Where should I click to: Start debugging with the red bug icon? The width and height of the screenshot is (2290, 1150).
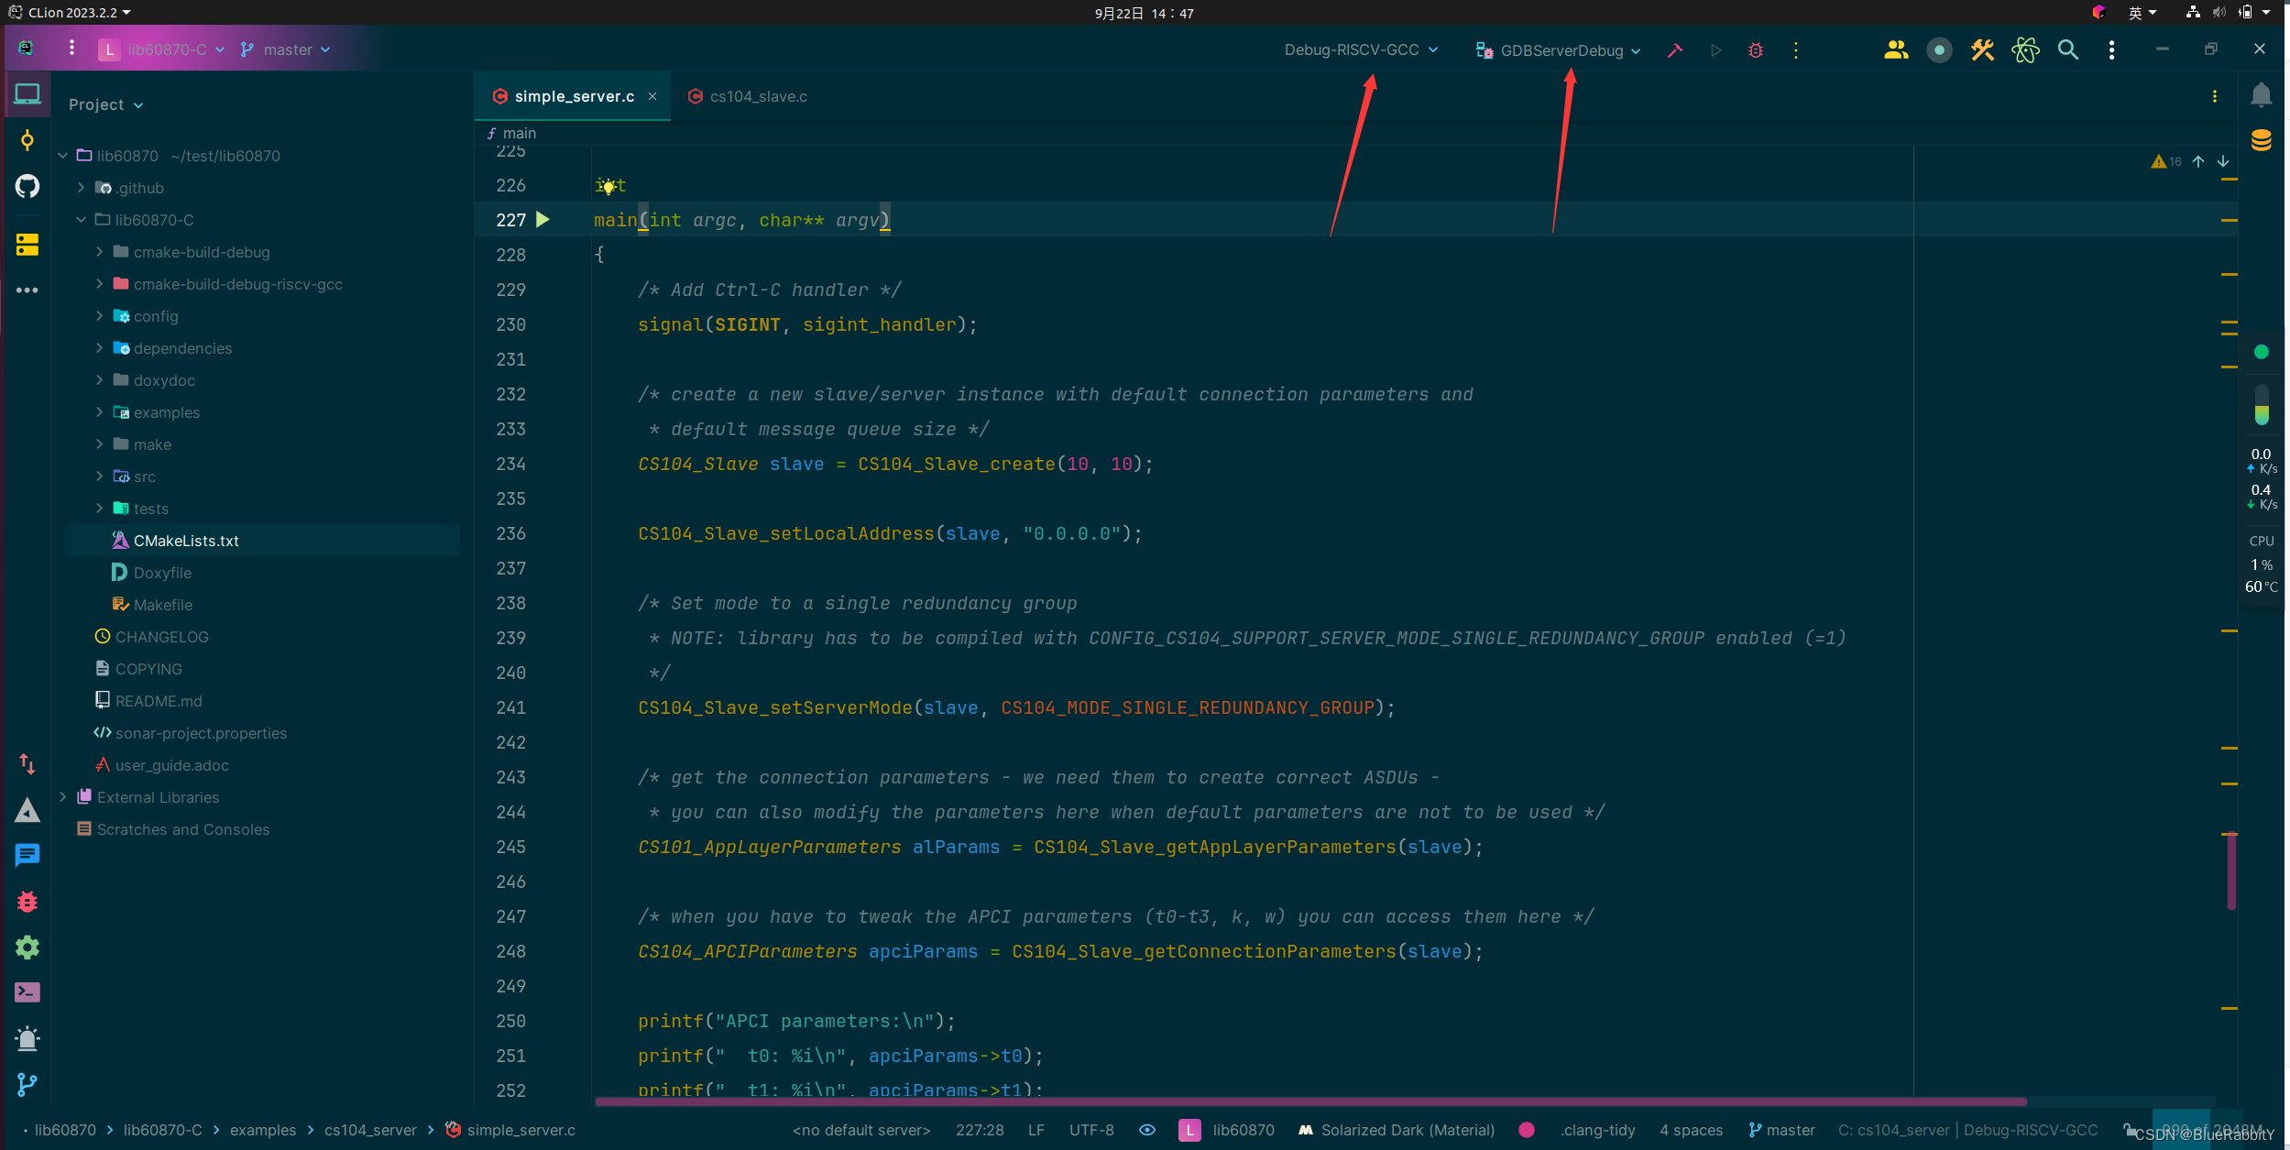(1755, 50)
